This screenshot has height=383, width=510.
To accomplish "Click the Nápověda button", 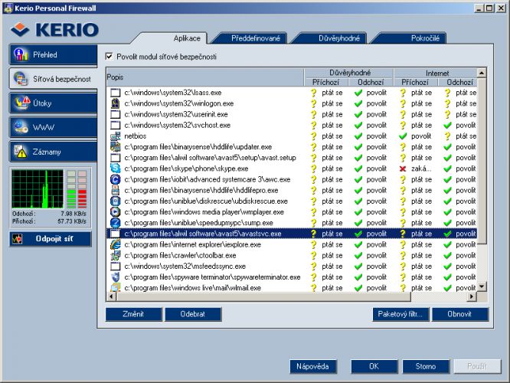I will tap(312, 366).
